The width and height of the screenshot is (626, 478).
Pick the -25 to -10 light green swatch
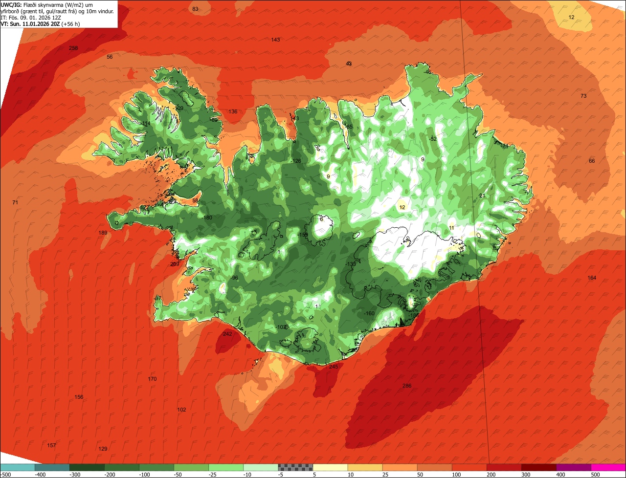click(225, 468)
